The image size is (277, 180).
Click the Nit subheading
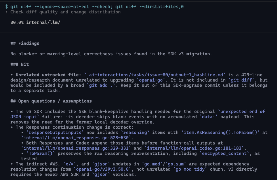tap(20, 64)
